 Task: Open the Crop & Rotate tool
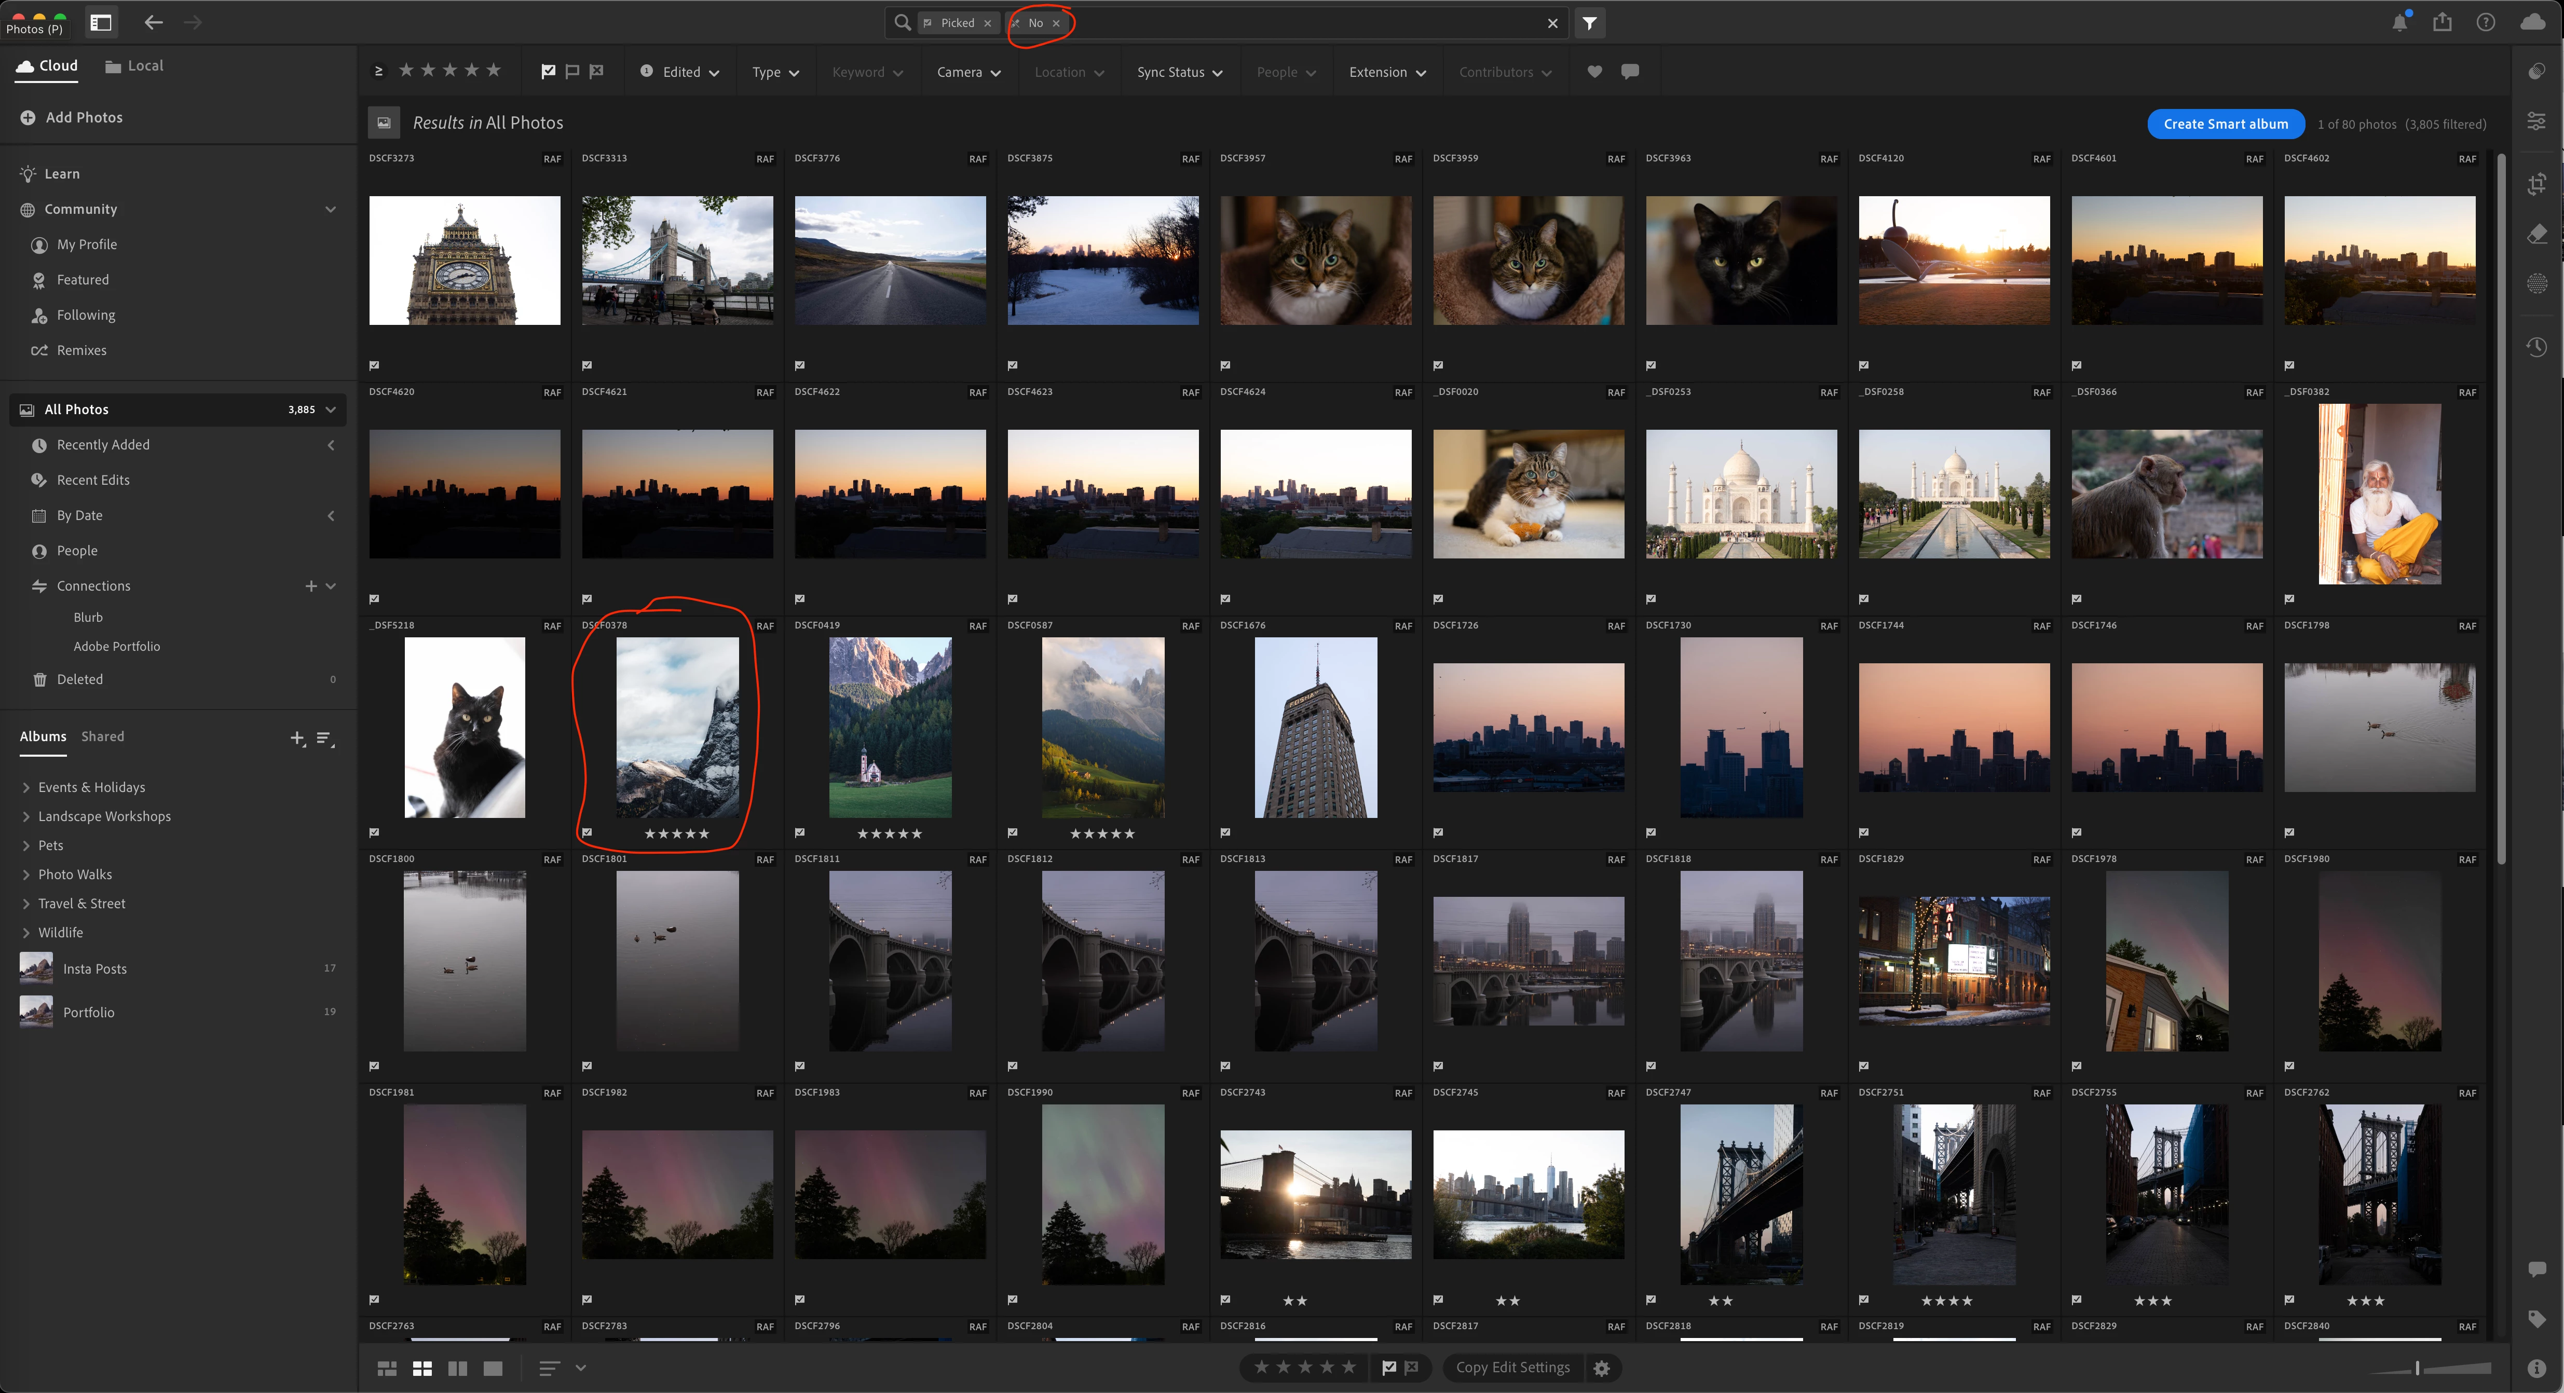point(2536,184)
